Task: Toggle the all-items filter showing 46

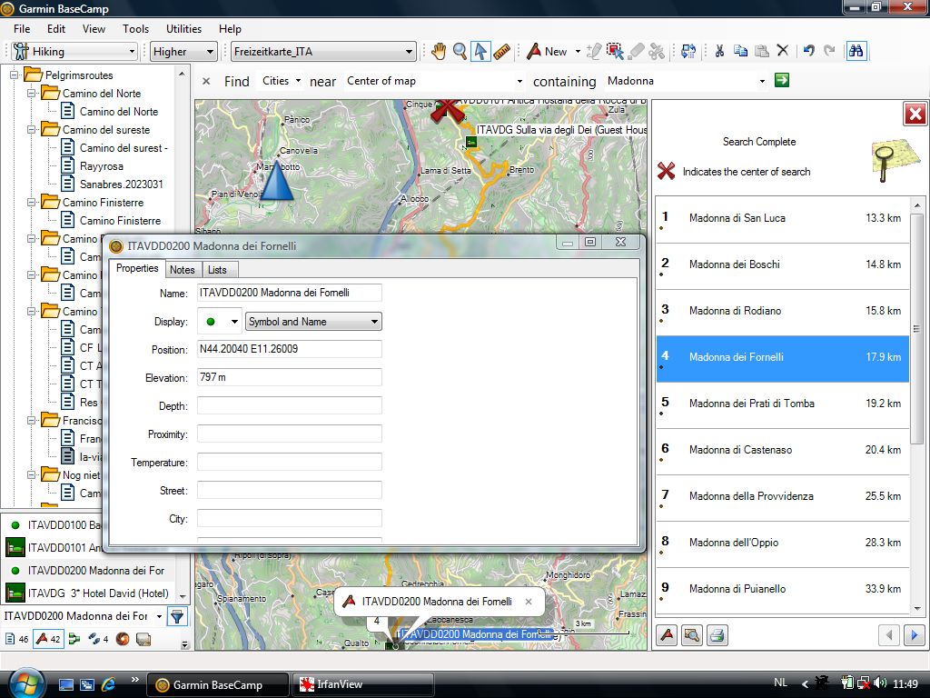Action: [x=16, y=639]
